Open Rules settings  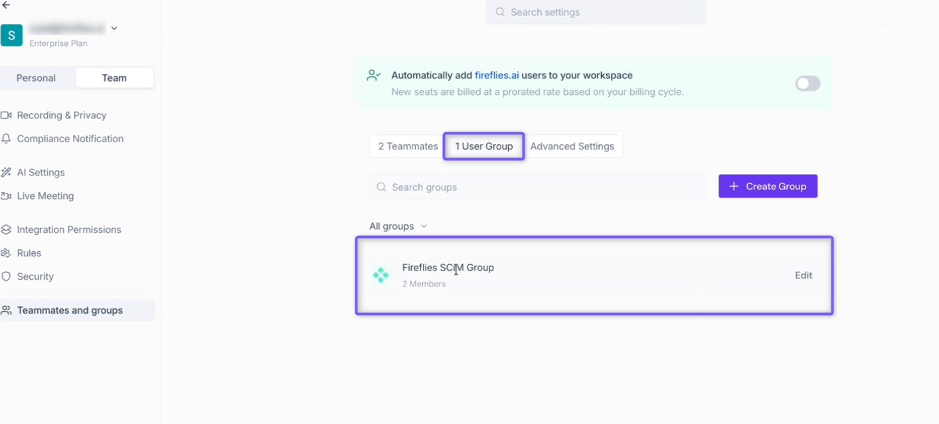pyautogui.click(x=29, y=253)
